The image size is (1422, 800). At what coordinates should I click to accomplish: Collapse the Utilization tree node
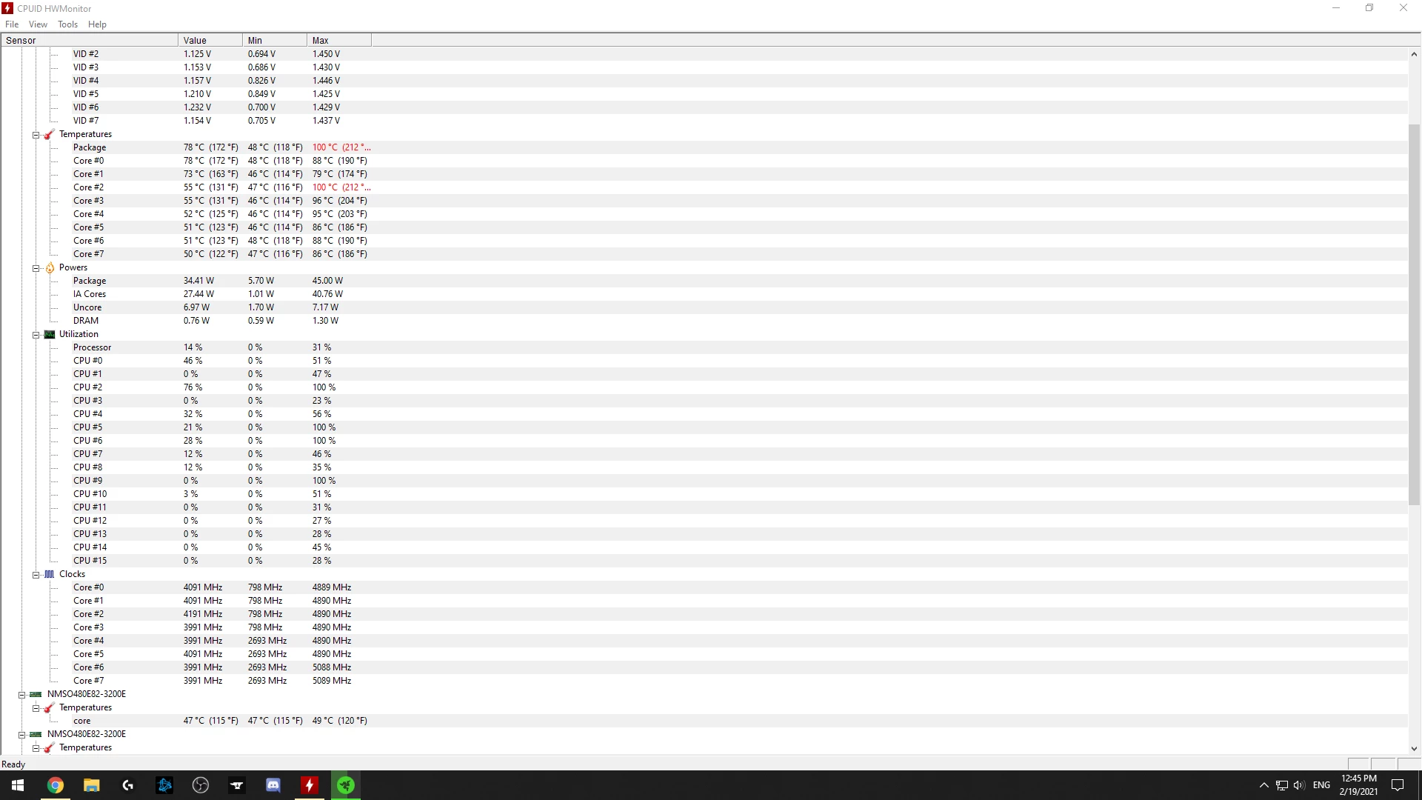36,335
